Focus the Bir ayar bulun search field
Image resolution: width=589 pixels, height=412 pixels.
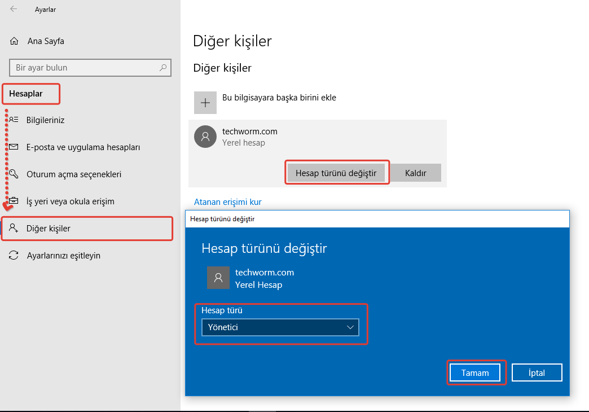[85, 68]
